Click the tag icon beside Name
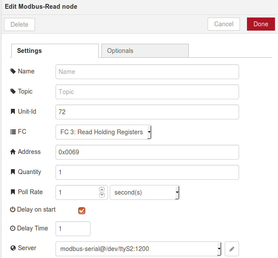This screenshot has height=258, width=278. pos(13,71)
